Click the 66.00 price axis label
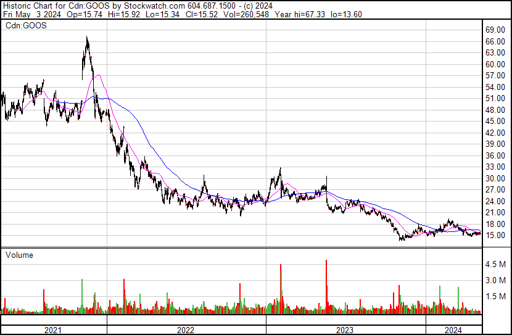 click(495, 41)
